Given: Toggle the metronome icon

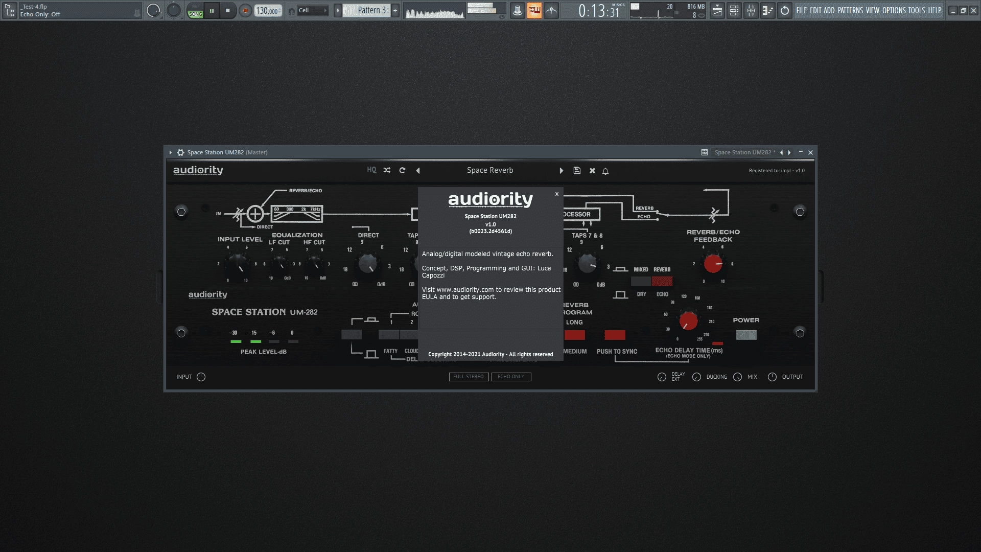Looking at the screenshot, I should (518, 10).
